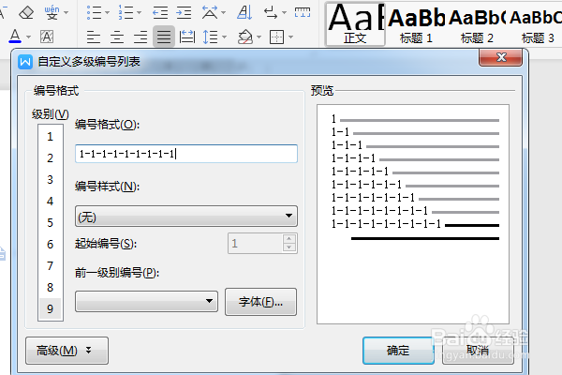Image resolution: width=562 pixels, height=375 pixels.
Task: Click the 取消 button
Action: (x=478, y=351)
